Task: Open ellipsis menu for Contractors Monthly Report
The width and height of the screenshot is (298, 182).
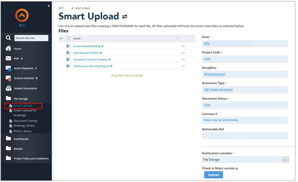Action: [184, 66]
